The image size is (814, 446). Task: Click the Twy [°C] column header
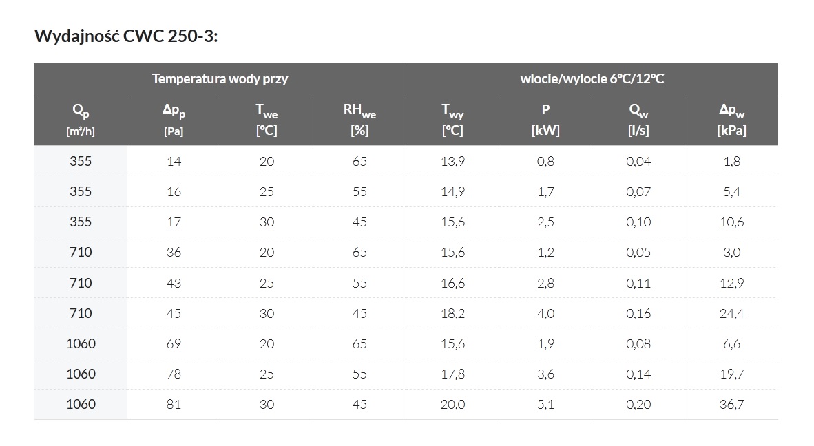pos(452,120)
